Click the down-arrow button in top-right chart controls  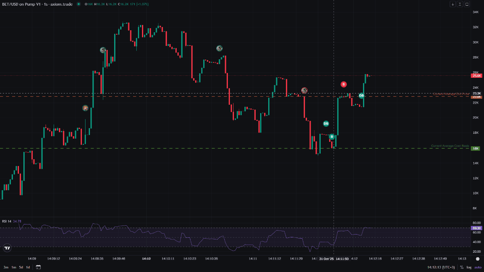(453, 4)
